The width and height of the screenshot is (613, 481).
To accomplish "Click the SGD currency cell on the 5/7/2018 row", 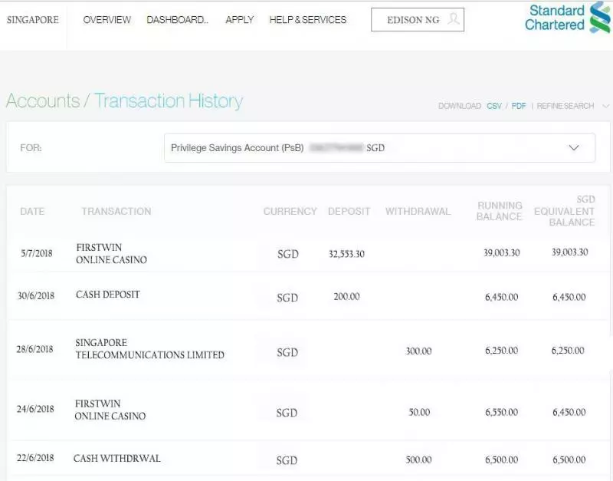I will pos(288,254).
